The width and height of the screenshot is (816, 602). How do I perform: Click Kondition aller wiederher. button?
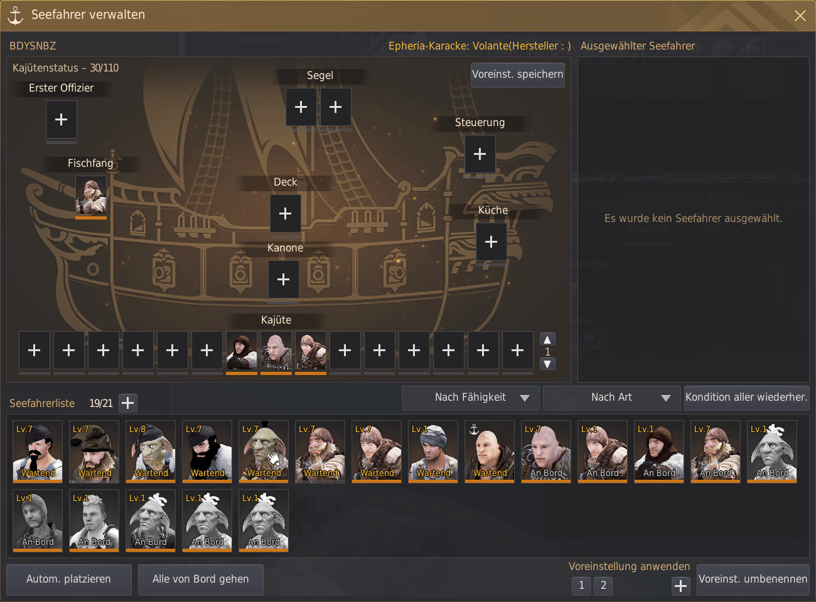(746, 398)
